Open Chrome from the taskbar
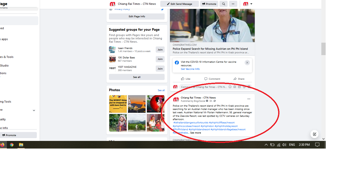 pyautogui.click(x=12, y=145)
